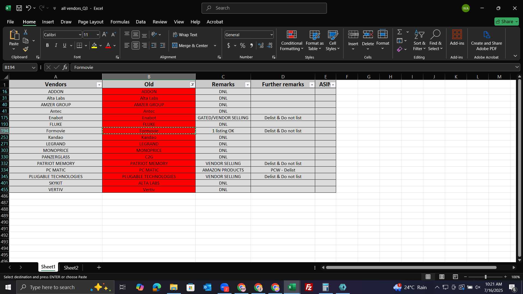Open the Page Layout ribbon tab
This screenshot has width=523, height=294.
pyautogui.click(x=91, y=22)
